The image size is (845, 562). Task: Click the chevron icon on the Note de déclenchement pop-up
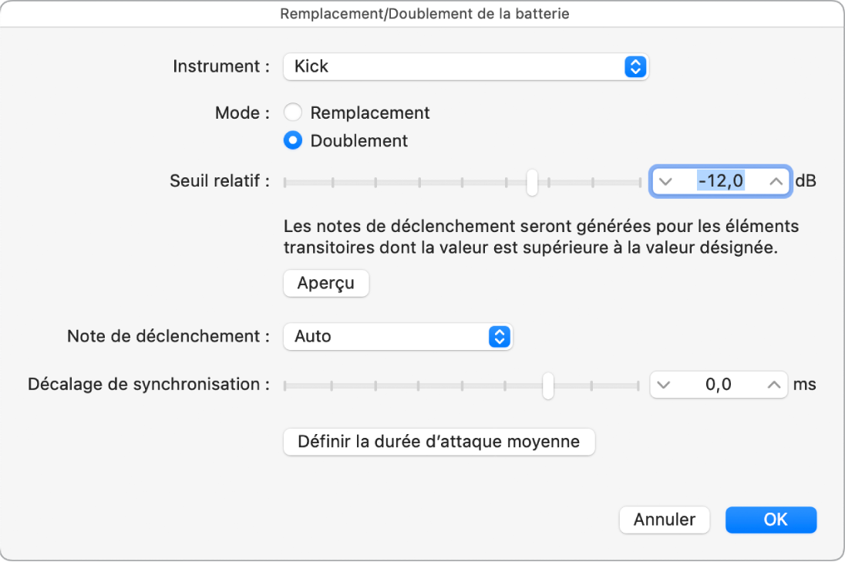click(499, 336)
